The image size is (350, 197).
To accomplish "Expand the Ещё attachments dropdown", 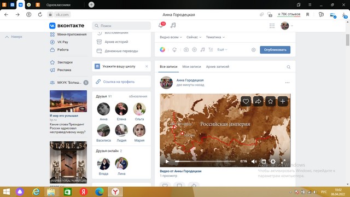I will (x=222, y=50).
